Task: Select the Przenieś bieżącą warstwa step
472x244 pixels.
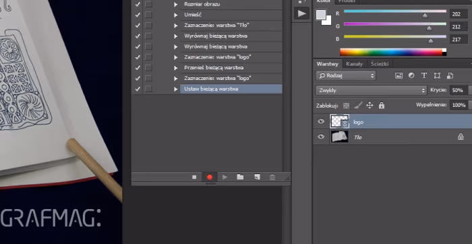Action: coord(231,68)
